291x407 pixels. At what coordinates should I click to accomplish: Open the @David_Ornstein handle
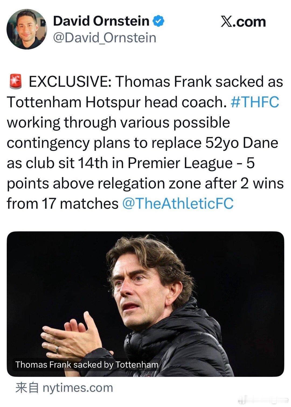105,37
